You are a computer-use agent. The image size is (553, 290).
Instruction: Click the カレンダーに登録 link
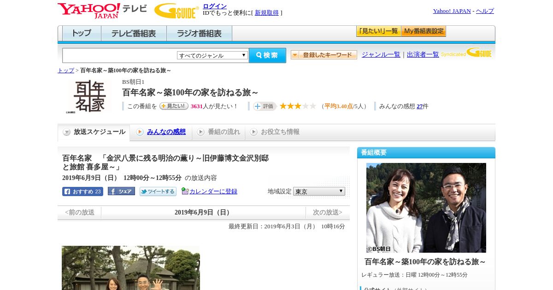point(213,191)
